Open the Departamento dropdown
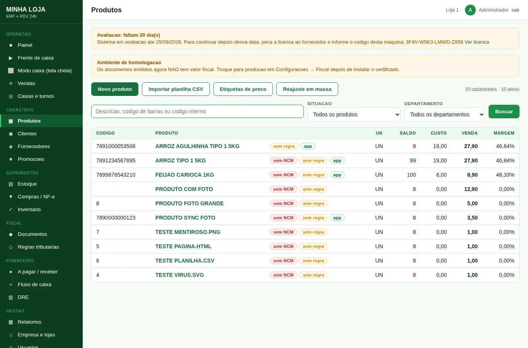The height and width of the screenshot is (348, 528). click(x=445, y=114)
